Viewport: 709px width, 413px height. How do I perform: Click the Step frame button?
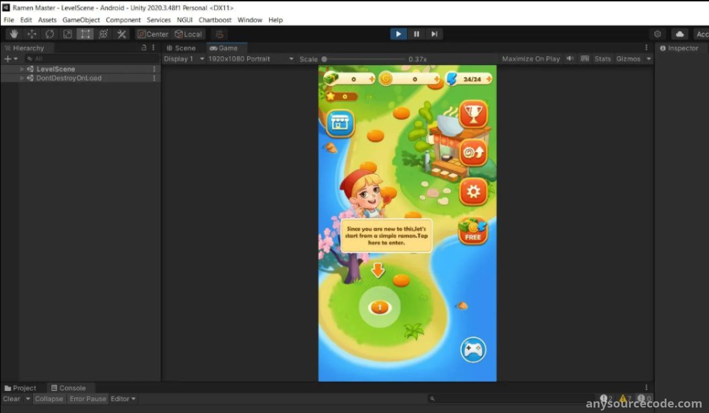434,34
